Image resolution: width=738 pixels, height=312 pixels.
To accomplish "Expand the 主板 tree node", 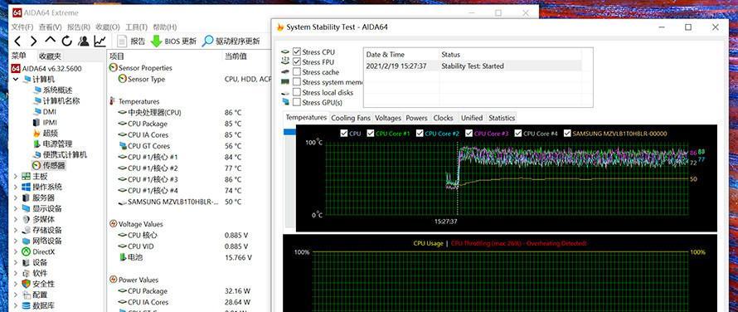I will coord(16,176).
